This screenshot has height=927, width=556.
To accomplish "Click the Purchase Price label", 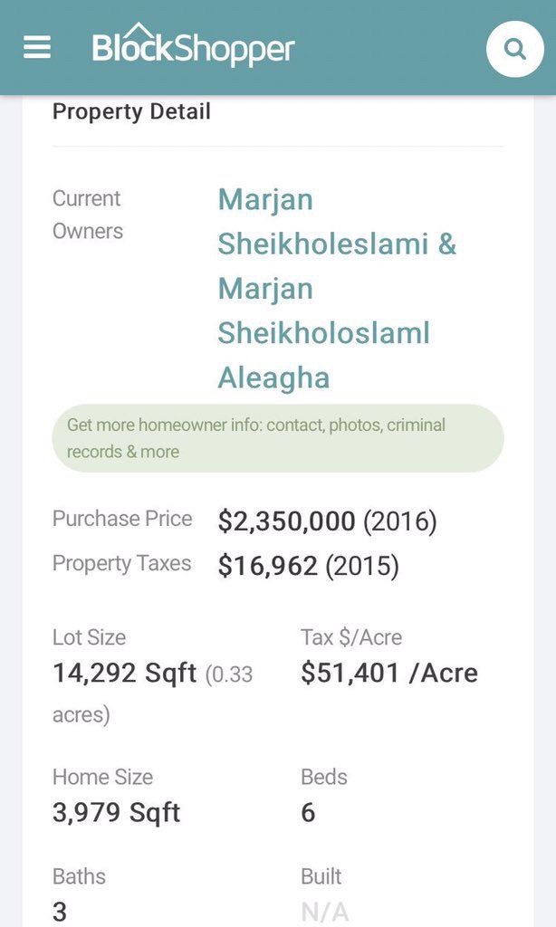I will tap(122, 519).
